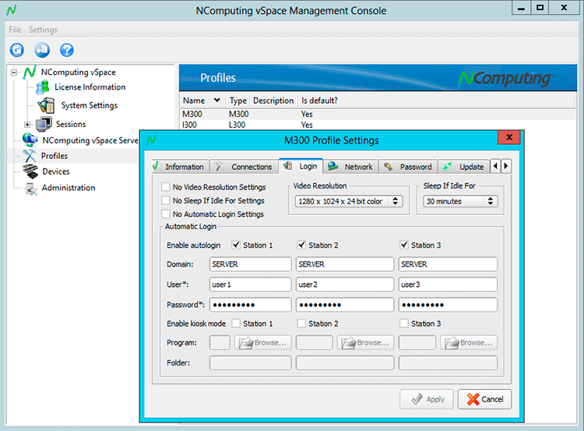Click the NComputing vSpace Server globe icon
584x431 pixels.
[x=30, y=140]
